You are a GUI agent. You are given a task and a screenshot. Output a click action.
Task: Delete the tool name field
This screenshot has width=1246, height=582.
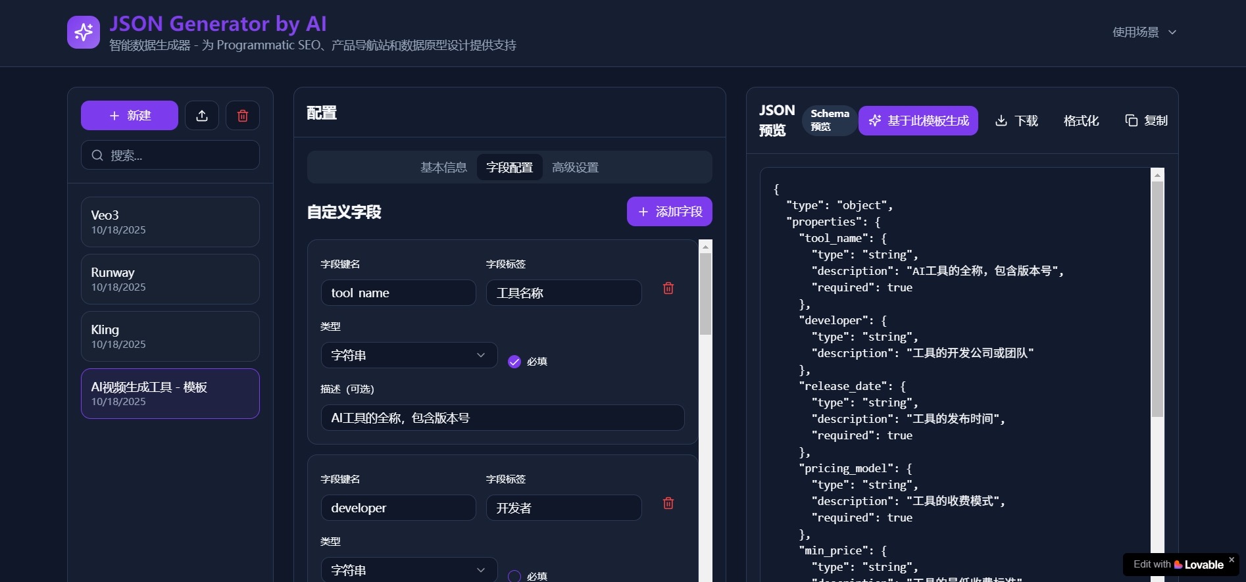[668, 288]
